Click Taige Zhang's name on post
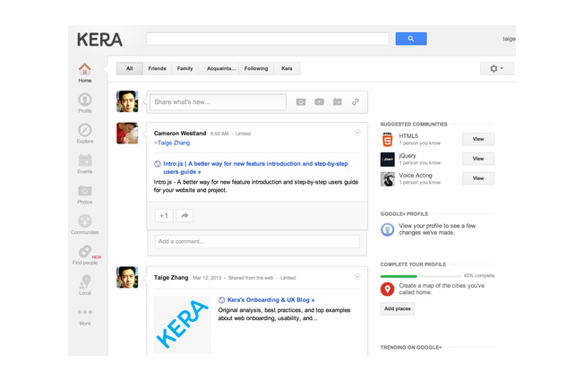This screenshot has height=381, width=584. tap(171, 277)
